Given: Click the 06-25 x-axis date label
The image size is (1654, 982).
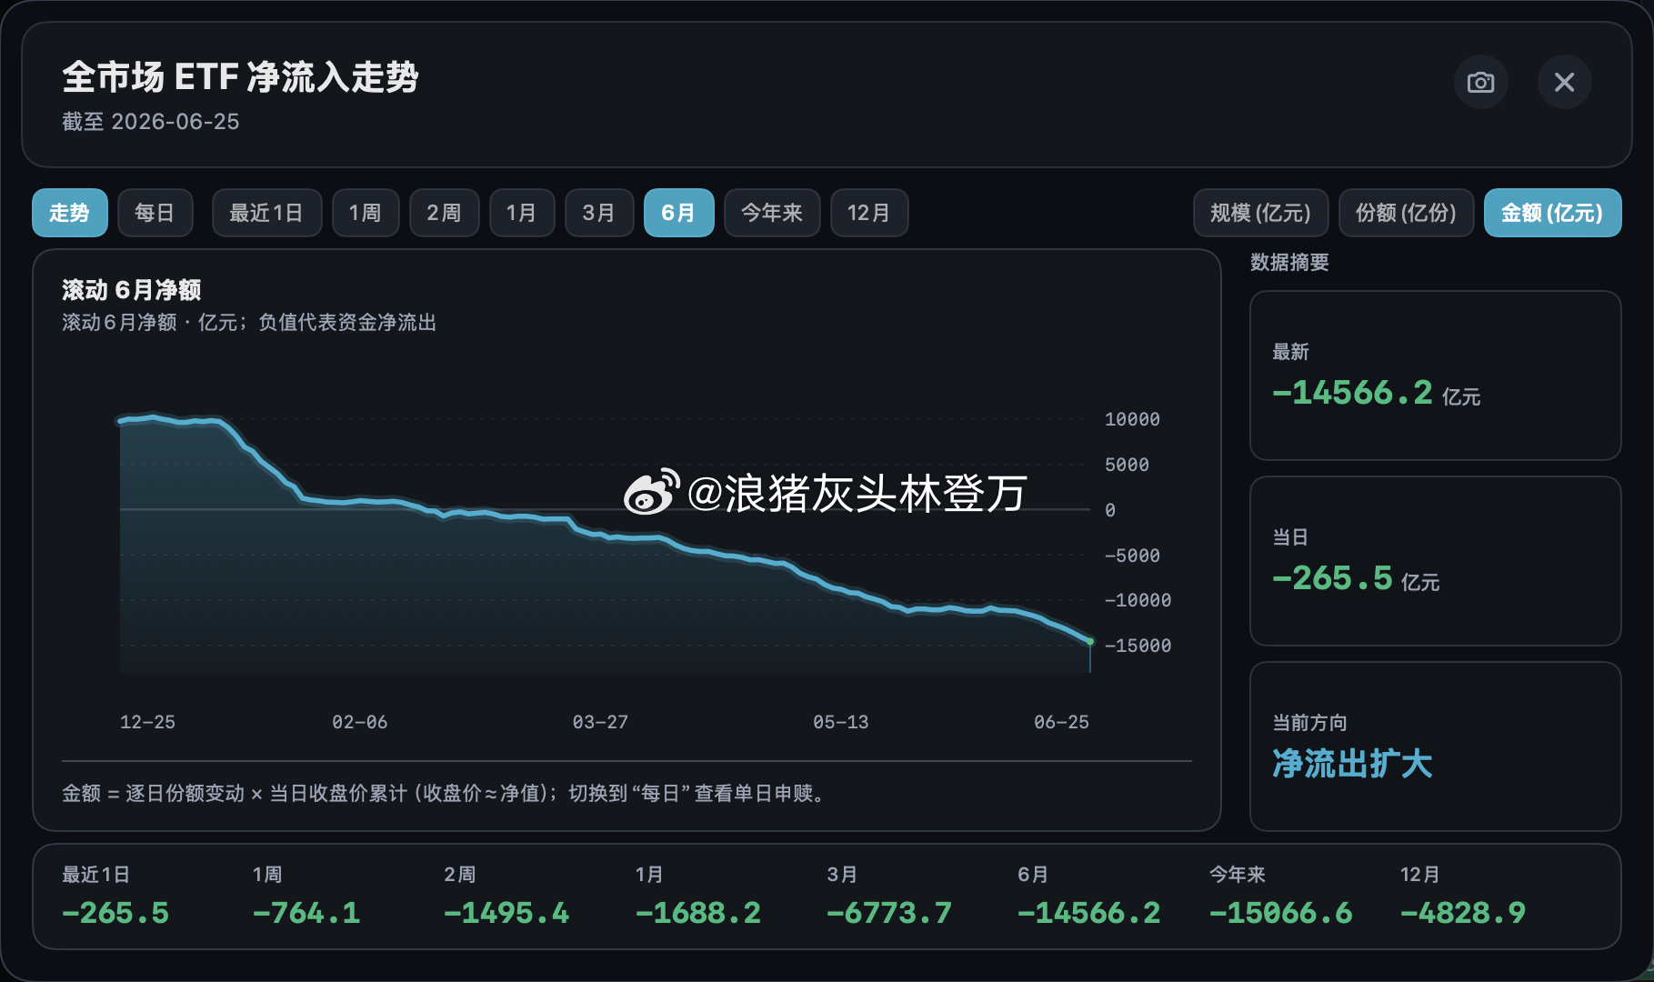Looking at the screenshot, I should (1061, 722).
